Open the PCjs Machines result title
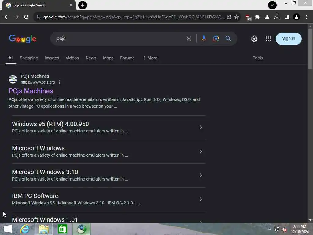The width and height of the screenshot is (313, 235). [x=31, y=91]
